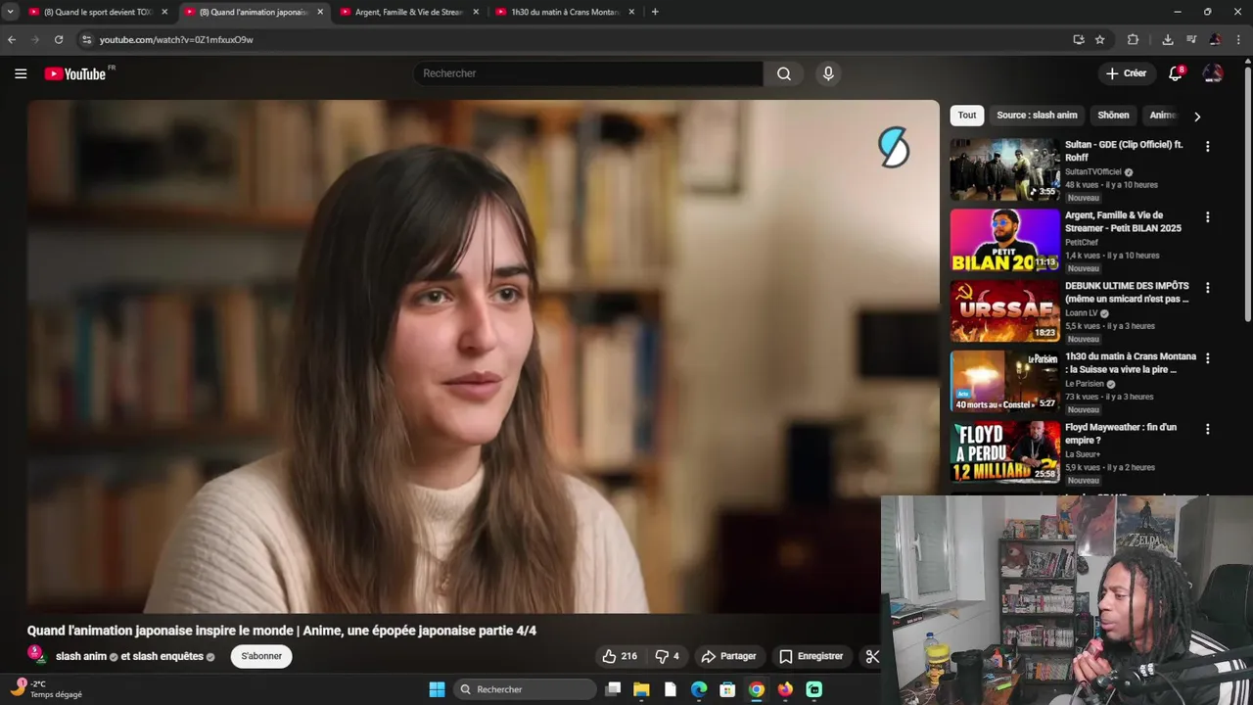View site information in address bar

[x=86, y=39]
